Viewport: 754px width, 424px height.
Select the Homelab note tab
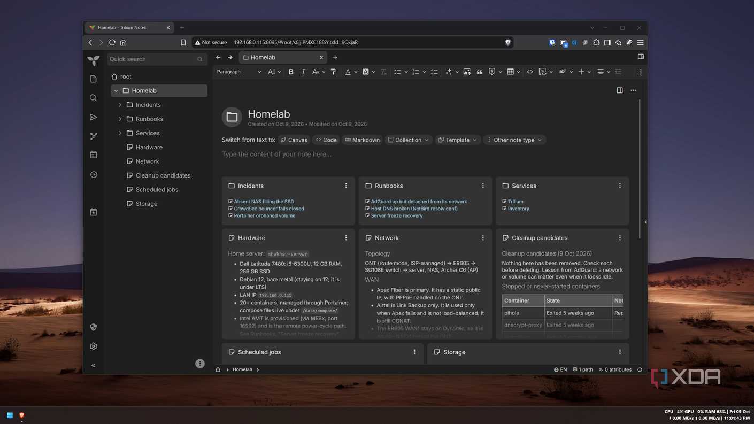click(x=283, y=57)
